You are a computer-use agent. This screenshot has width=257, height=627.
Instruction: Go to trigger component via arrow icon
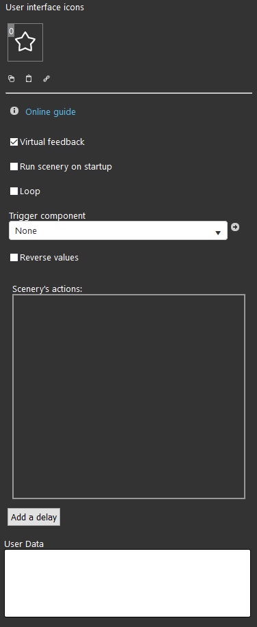click(x=235, y=227)
